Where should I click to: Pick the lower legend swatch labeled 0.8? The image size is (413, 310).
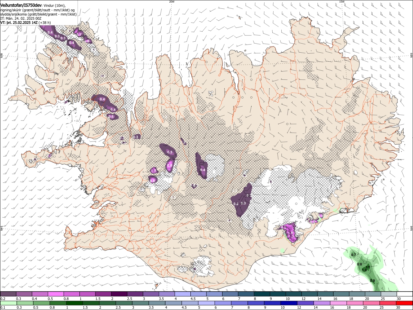click(x=58, y=303)
